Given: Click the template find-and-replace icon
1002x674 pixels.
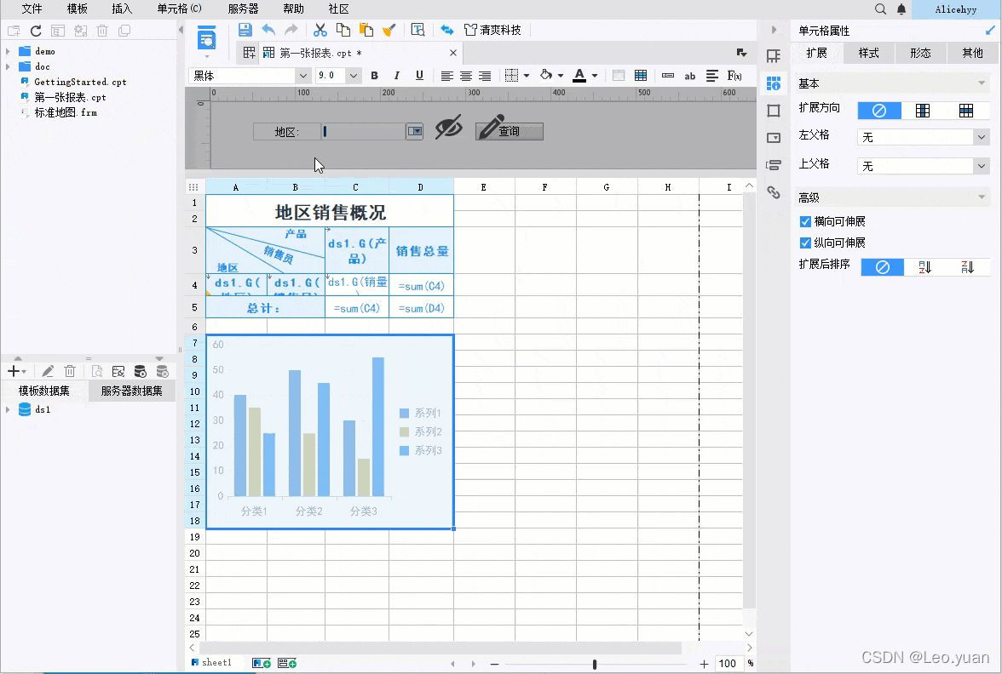Looking at the screenshot, I should coord(417,29).
